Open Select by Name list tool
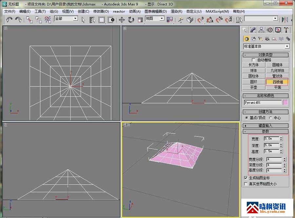 click(x=92, y=20)
